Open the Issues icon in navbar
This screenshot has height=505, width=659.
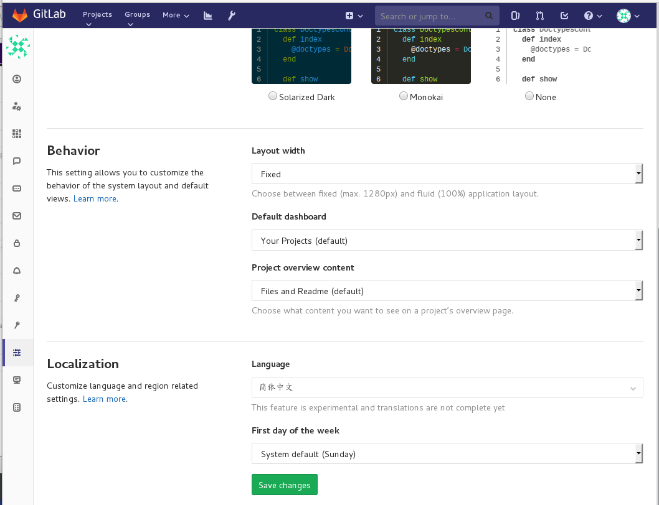(515, 16)
